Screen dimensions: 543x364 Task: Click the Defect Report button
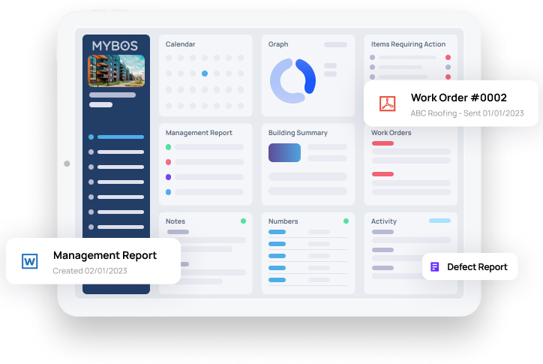pos(470,266)
